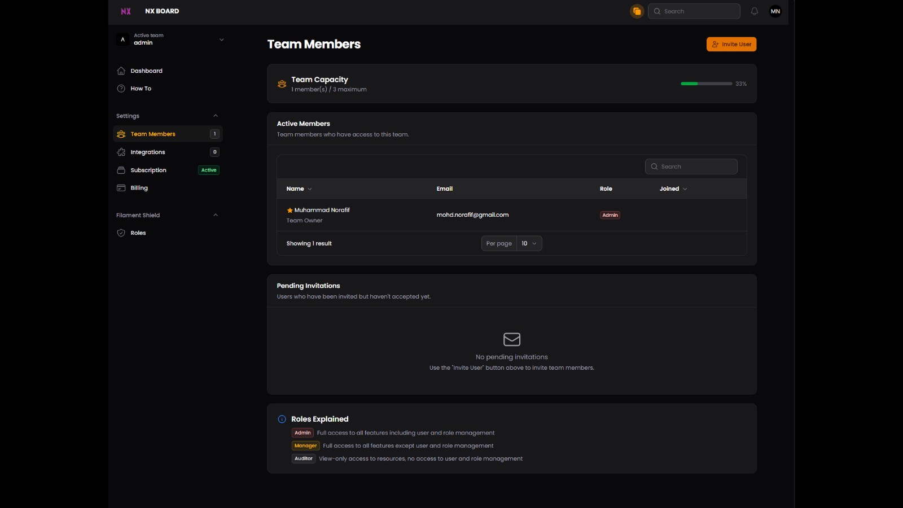Collapse the Settings section
903x508 pixels.
pyautogui.click(x=216, y=115)
